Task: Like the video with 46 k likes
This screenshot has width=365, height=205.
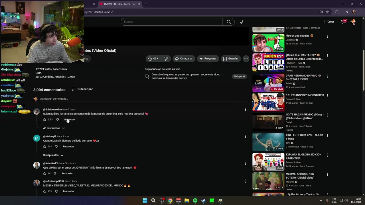Action: coord(153,59)
